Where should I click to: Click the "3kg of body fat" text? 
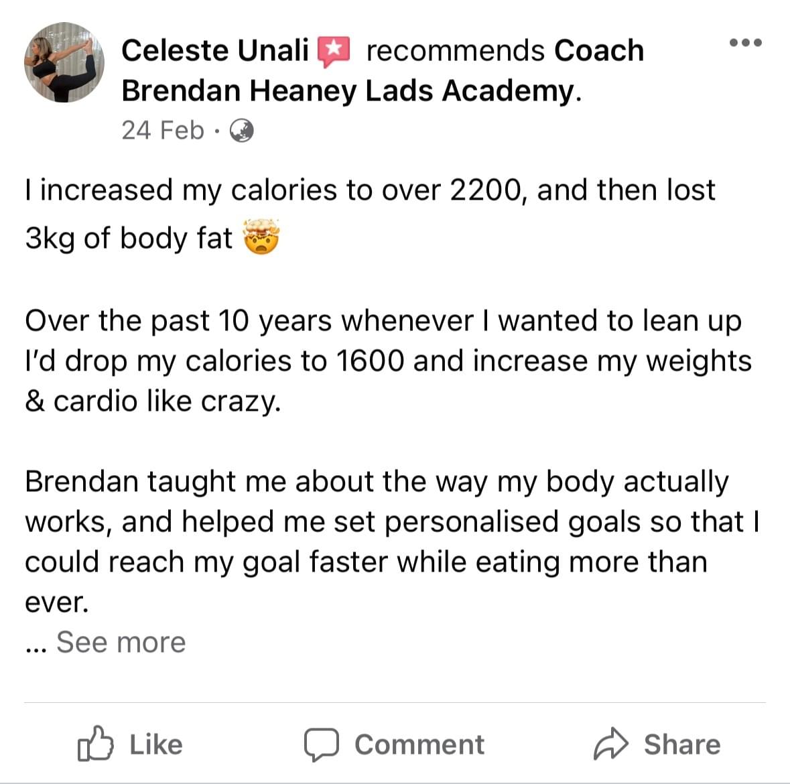click(129, 239)
